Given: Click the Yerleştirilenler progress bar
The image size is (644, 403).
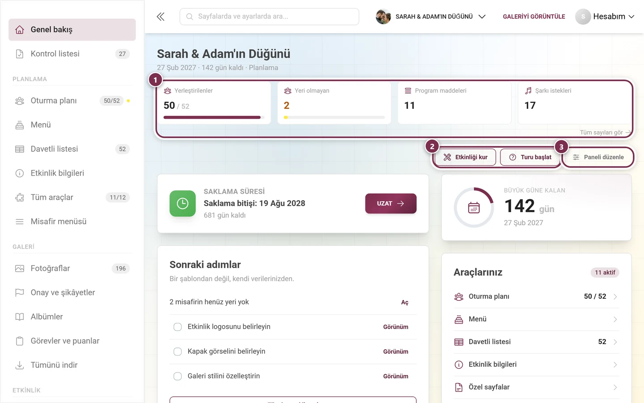Looking at the screenshot, I should coord(214,117).
